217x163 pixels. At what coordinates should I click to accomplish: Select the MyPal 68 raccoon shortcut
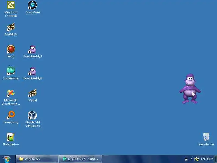(x=11, y=30)
